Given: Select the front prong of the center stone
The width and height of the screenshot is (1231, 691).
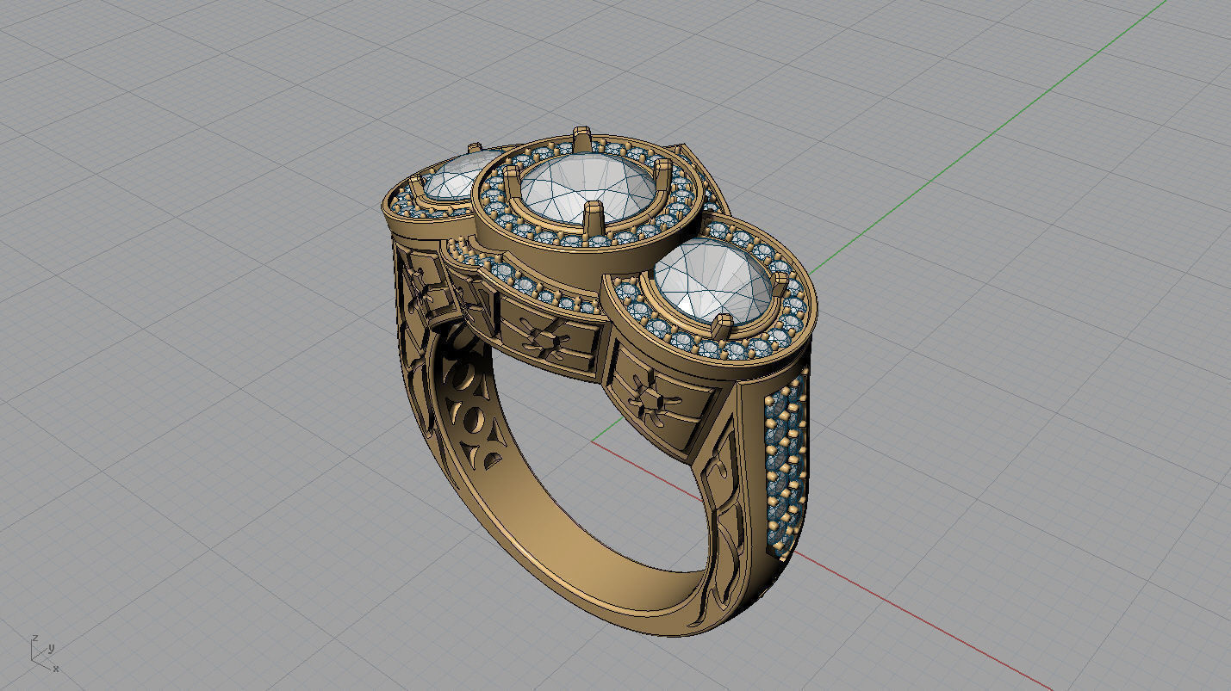Looking at the screenshot, I should pos(593,220).
